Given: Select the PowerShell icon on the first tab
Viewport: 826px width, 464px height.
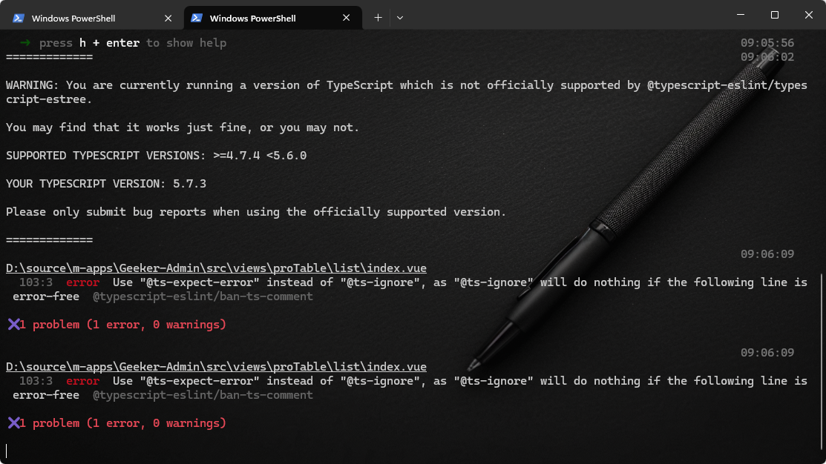Looking at the screenshot, I should pyautogui.click(x=19, y=16).
